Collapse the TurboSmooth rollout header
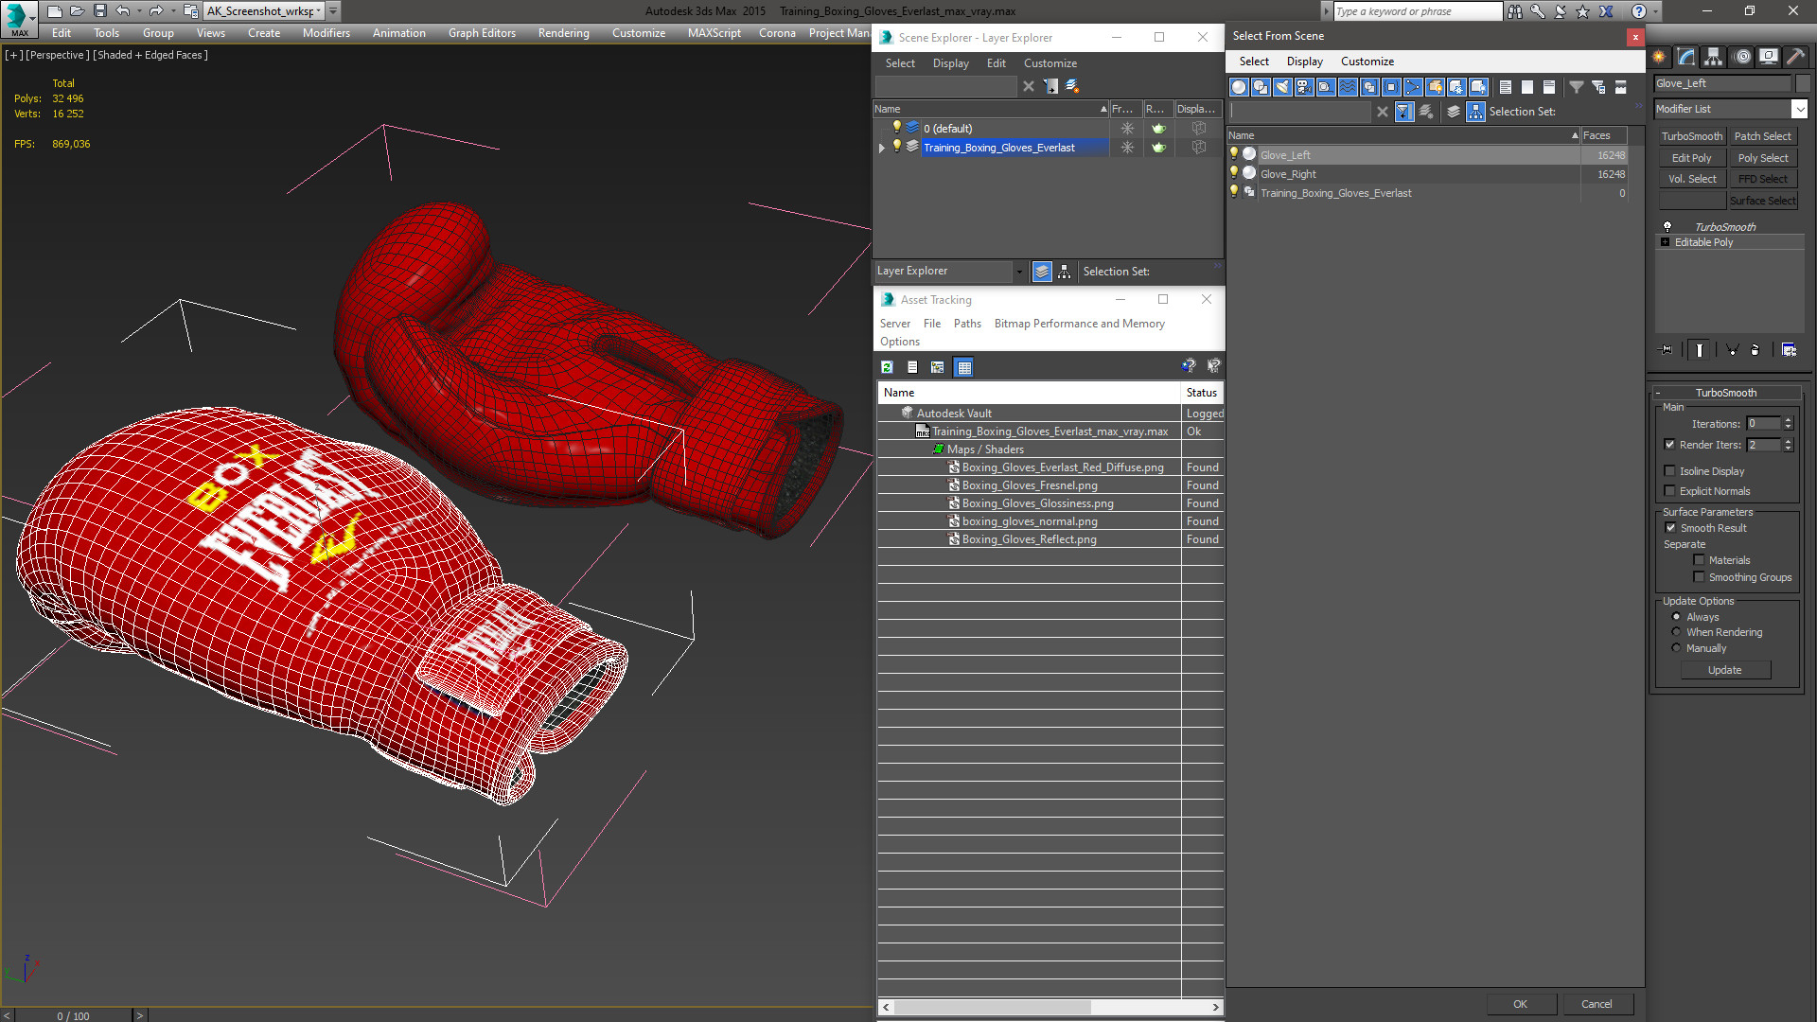Viewport: 1817px width, 1022px height. tap(1726, 393)
